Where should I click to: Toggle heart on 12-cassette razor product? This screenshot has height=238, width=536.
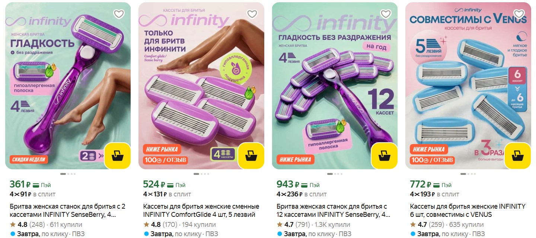point(386,14)
